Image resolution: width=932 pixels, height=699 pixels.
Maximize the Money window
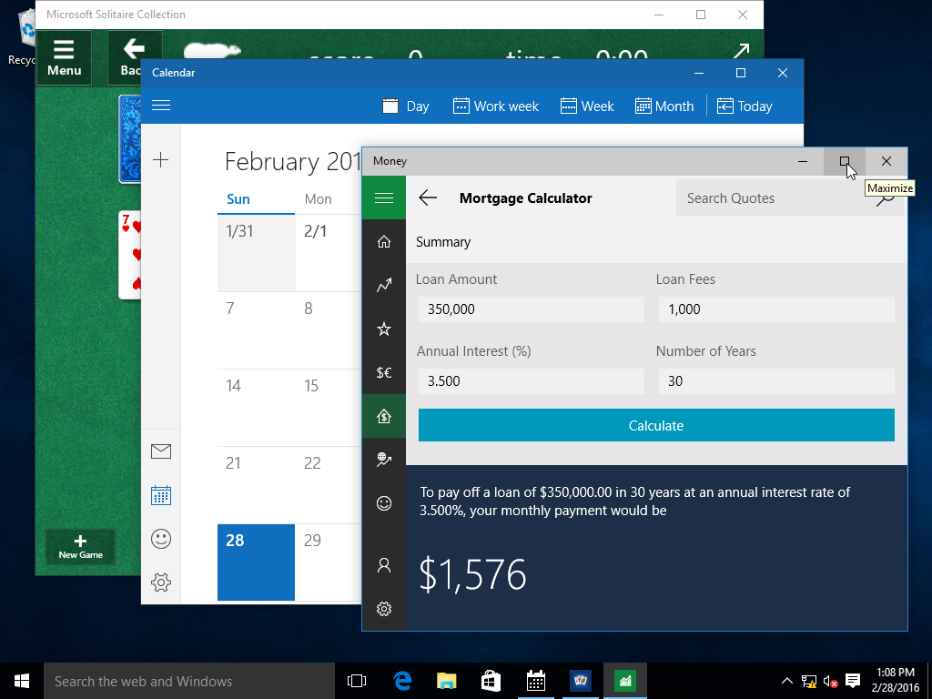844,161
